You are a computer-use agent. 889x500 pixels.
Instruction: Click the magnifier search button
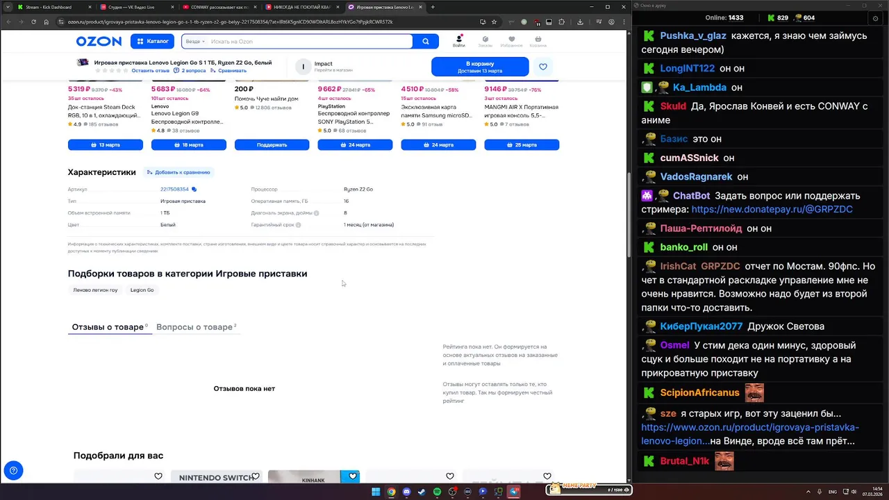426,42
